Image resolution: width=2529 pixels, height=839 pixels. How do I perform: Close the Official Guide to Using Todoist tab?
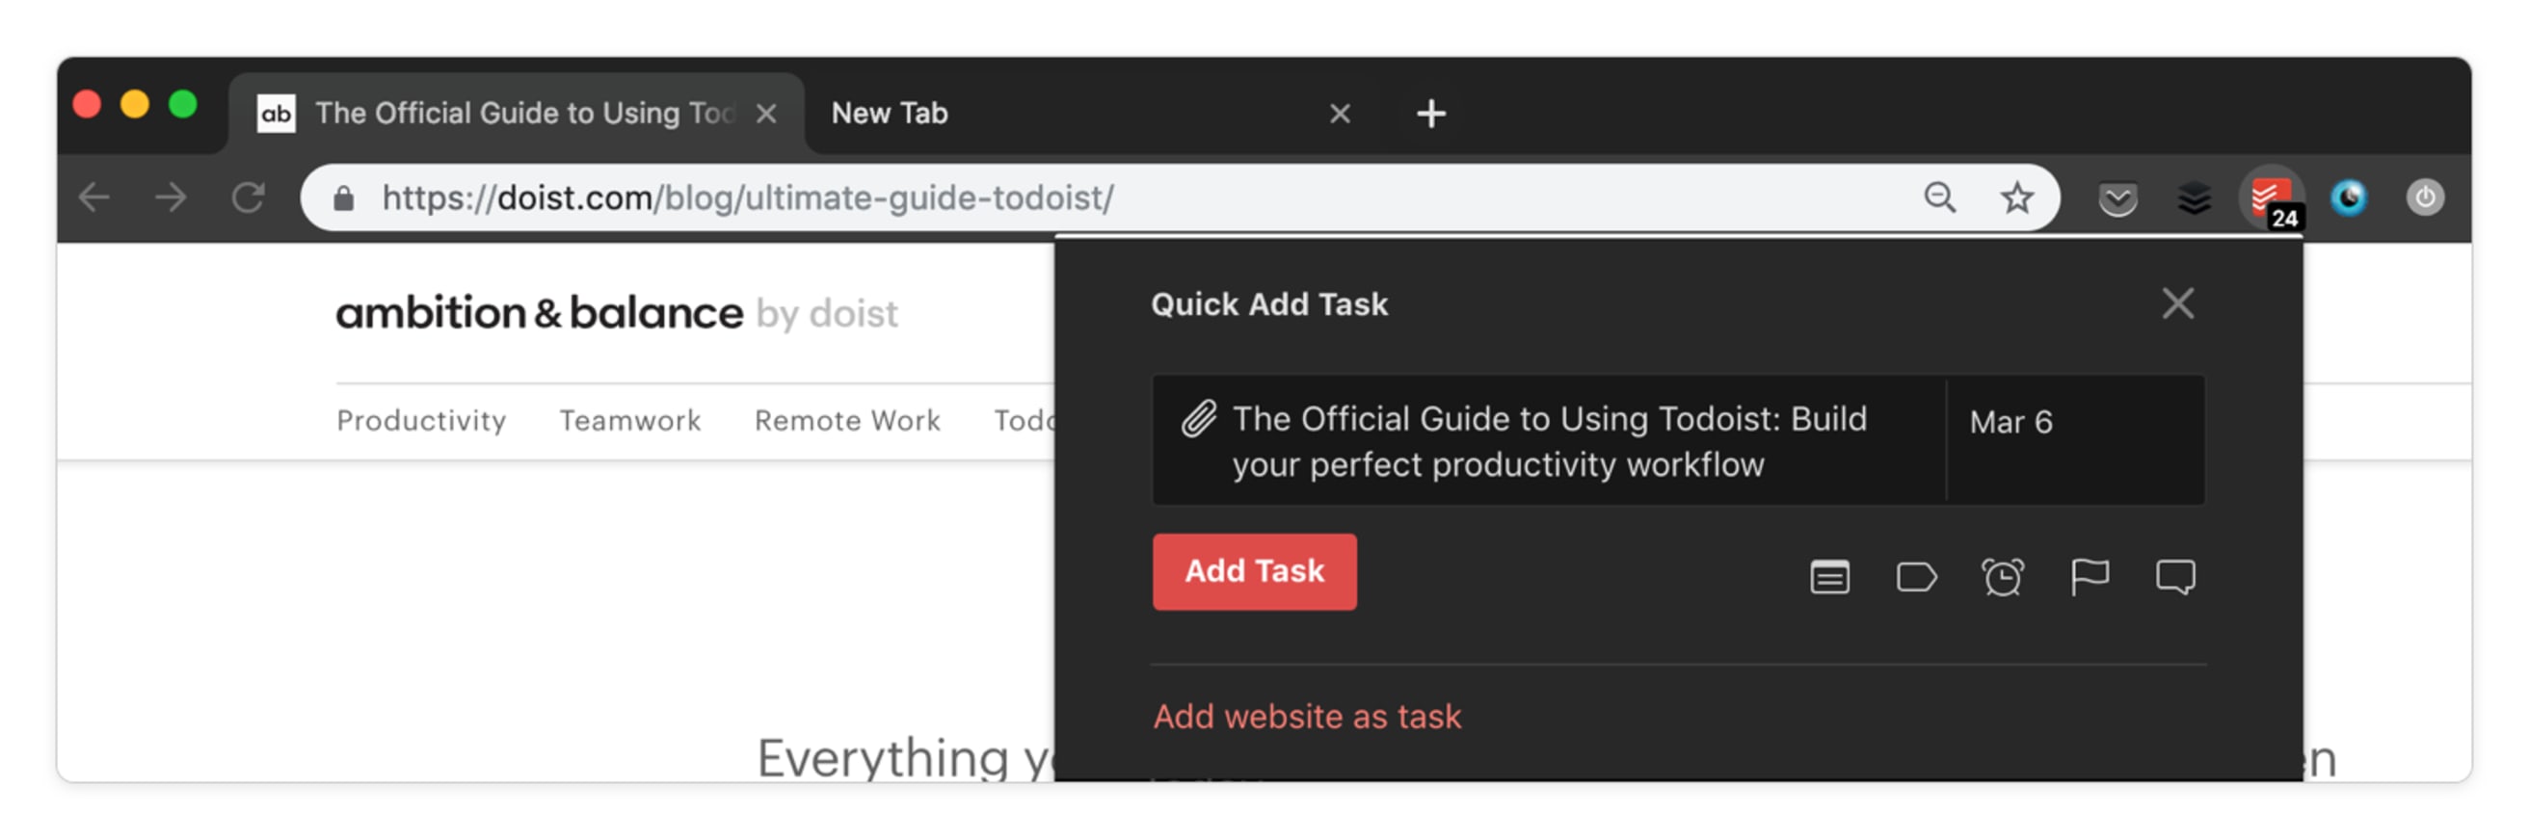pos(767,114)
